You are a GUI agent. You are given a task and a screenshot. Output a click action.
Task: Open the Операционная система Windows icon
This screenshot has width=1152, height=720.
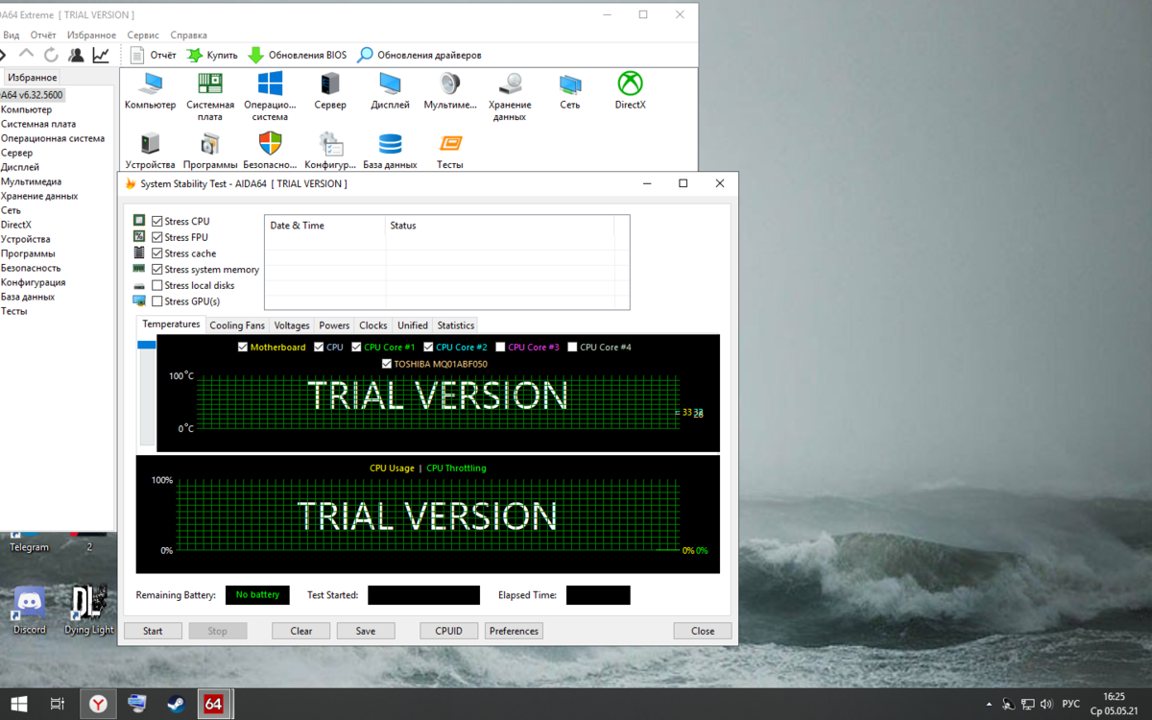270,95
